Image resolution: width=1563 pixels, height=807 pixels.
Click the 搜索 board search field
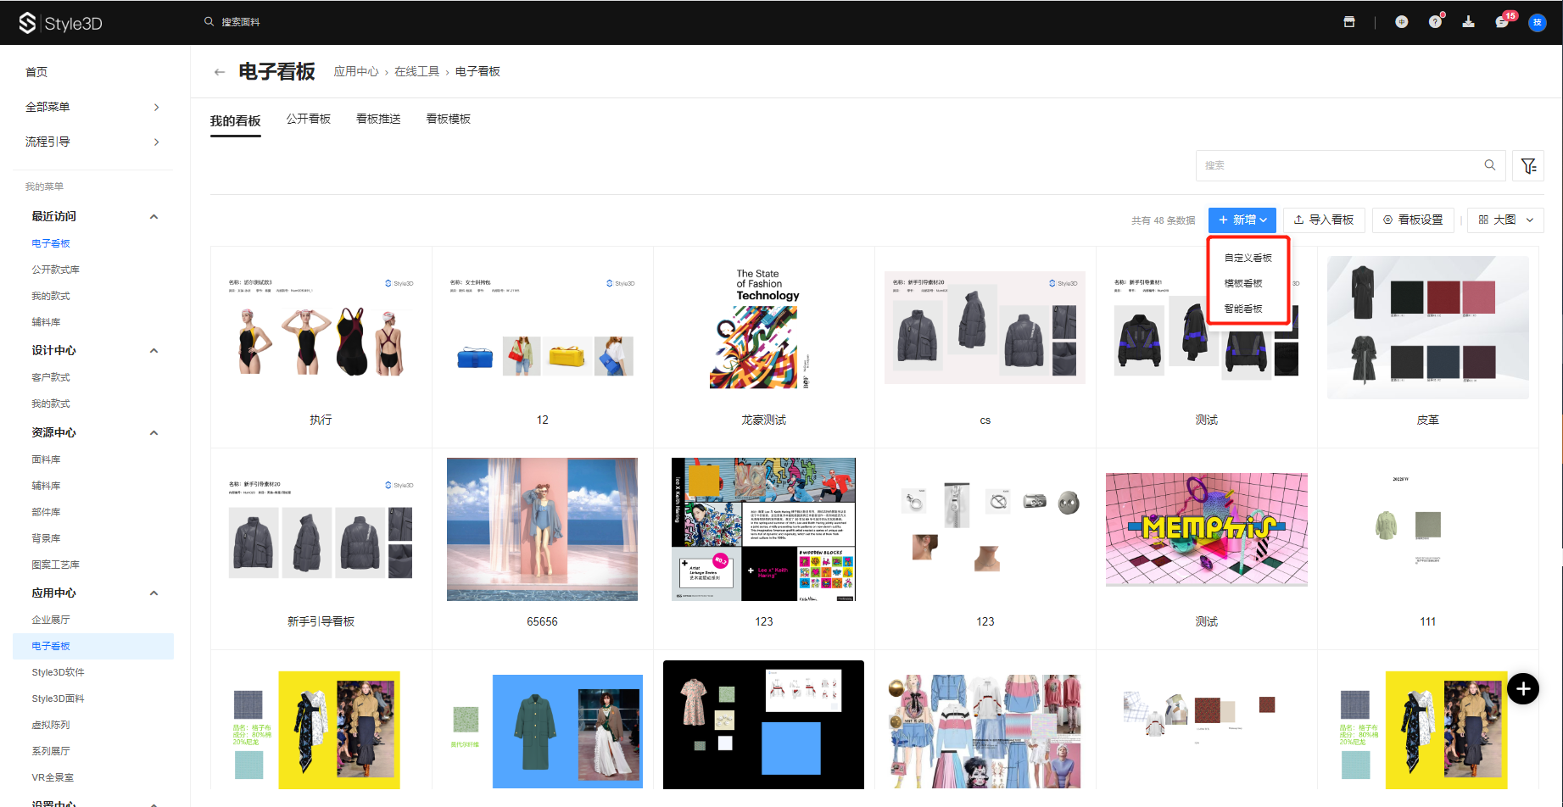pyautogui.click(x=1342, y=165)
